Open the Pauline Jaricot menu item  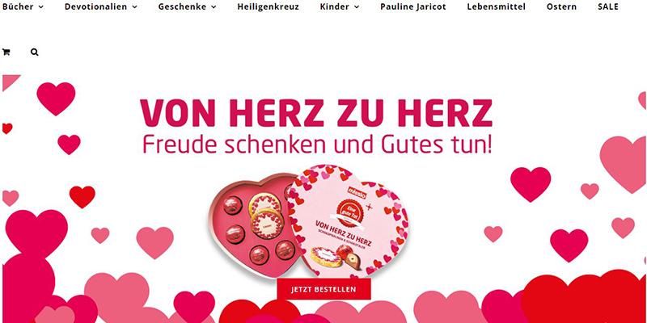point(413,7)
